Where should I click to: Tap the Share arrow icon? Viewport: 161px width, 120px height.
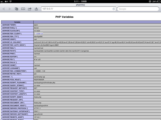tap(30, 9)
